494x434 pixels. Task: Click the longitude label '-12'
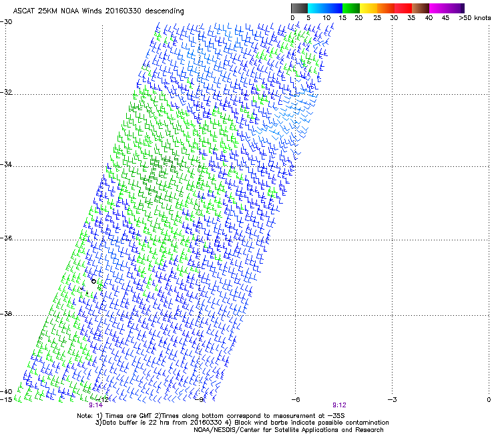102,400
